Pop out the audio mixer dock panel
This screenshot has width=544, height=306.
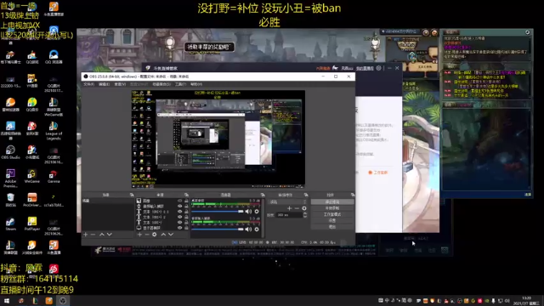pyautogui.click(x=263, y=195)
